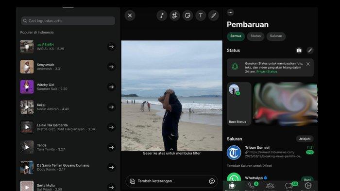Dismiss the Gunakan Status info banner
Viewport: 340px width, 191px height.
(308, 64)
